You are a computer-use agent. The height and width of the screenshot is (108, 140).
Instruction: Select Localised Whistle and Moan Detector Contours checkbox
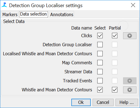pos(100,54)
